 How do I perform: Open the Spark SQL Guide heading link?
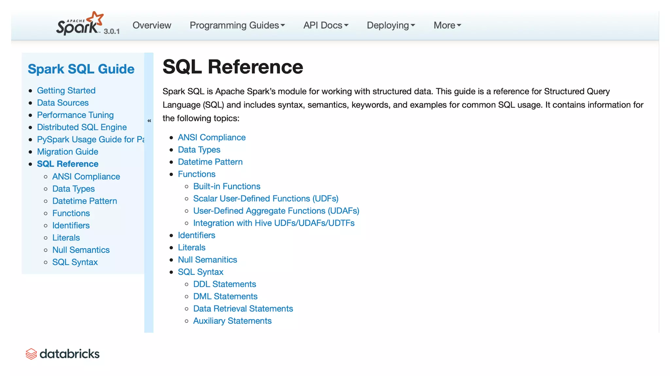click(x=81, y=69)
